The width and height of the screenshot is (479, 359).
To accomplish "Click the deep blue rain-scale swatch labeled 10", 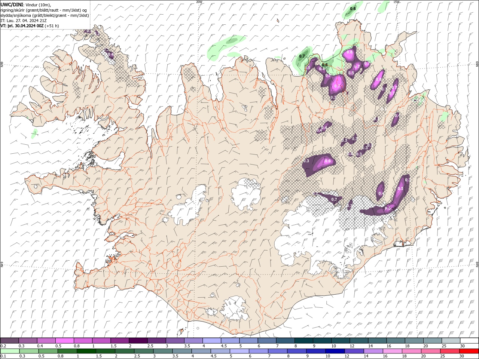I will tap(335, 351).
